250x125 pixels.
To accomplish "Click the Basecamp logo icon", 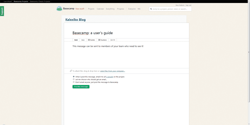I will (x=59, y=9).
